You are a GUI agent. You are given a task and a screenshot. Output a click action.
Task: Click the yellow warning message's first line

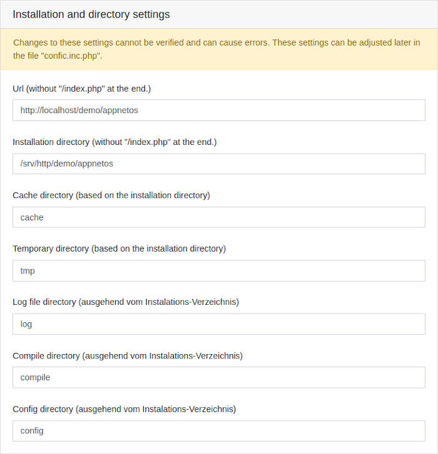[216, 42]
